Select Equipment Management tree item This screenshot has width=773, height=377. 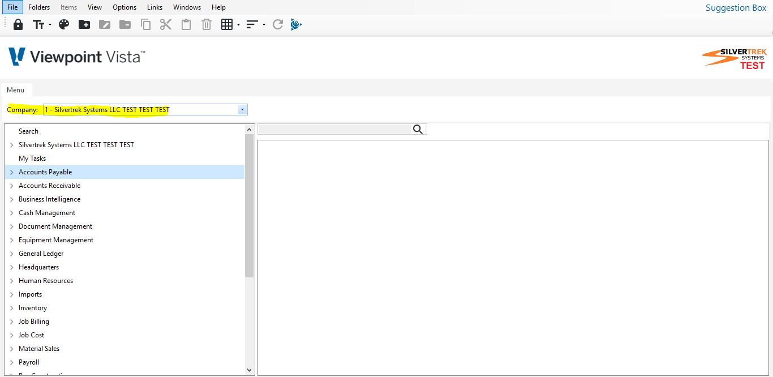pos(56,240)
